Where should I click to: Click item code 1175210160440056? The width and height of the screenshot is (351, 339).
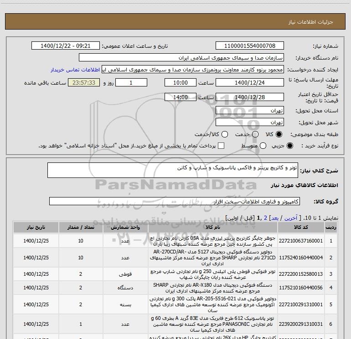301,288
